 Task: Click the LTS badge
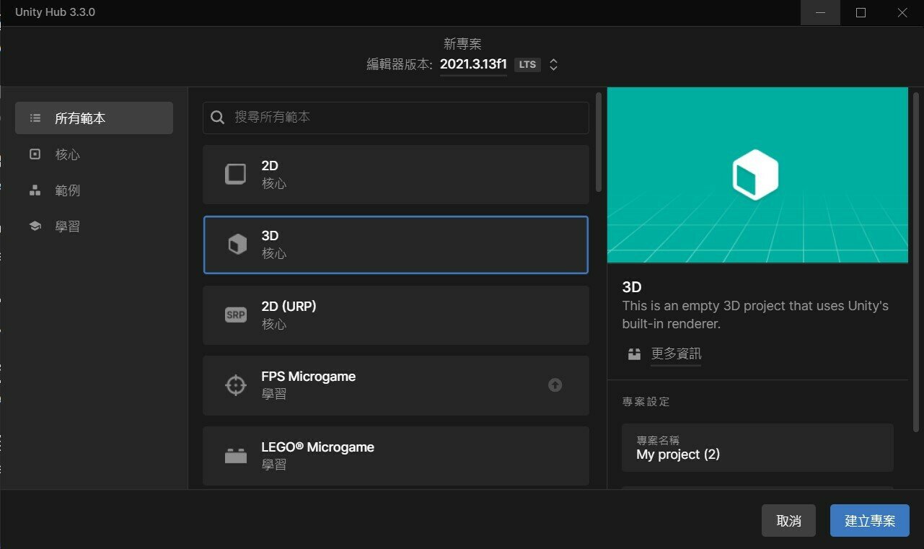pos(528,64)
